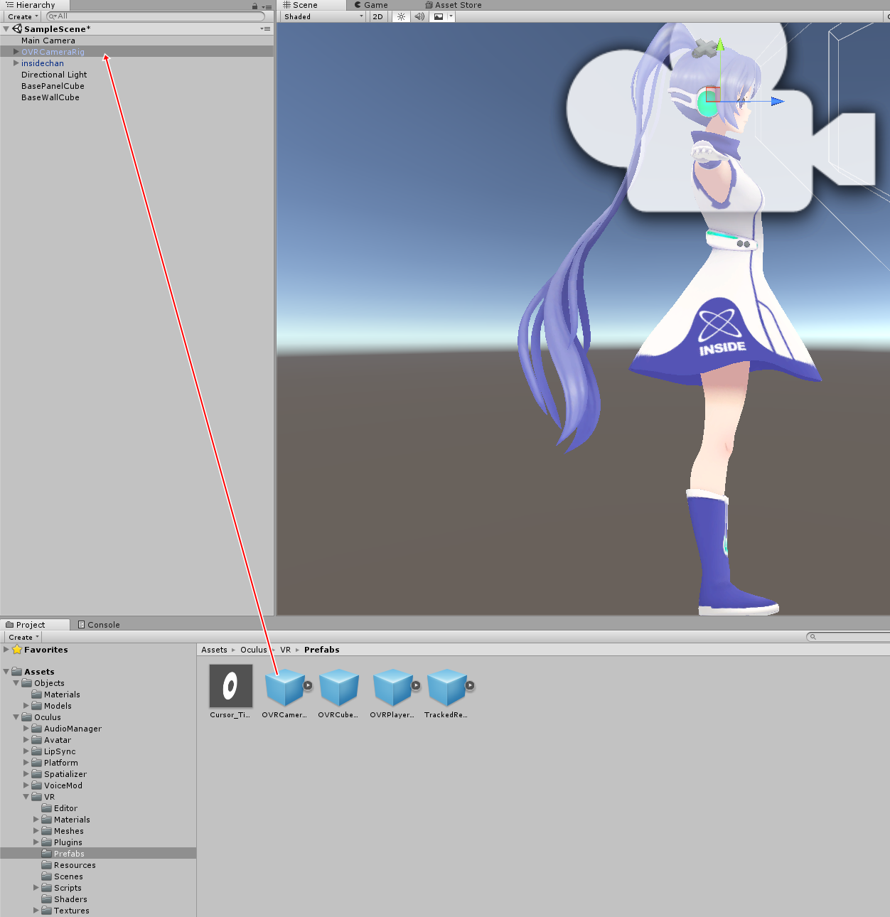890x917 pixels.
Task: Toggle 2D view mode in Scene toolbar
Action: [377, 16]
